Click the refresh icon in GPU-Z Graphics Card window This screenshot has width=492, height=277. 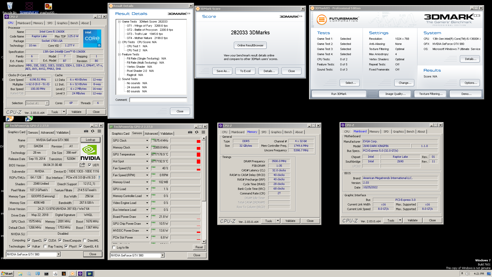click(93, 131)
